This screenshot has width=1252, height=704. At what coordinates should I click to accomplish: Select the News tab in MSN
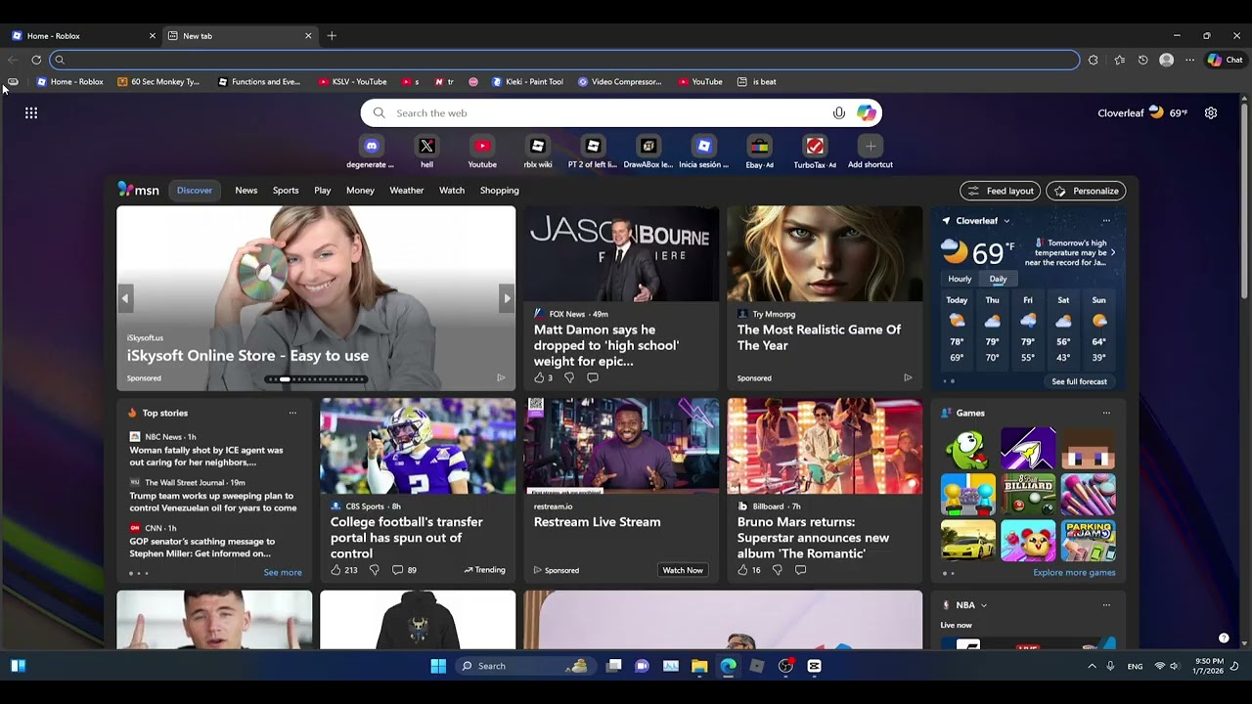click(246, 191)
